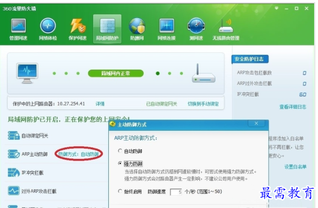Click the 防御速度 number input field
Viewport: 318px width, 208px height.
point(176,192)
